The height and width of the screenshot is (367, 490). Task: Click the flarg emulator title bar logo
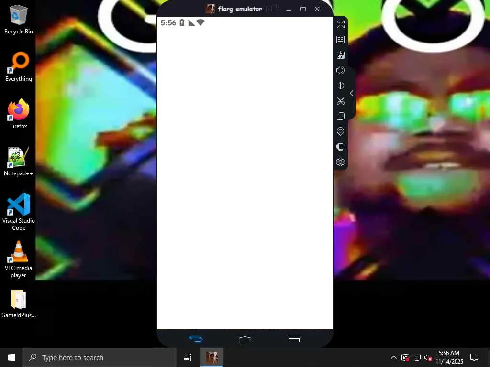pyautogui.click(x=211, y=9)
